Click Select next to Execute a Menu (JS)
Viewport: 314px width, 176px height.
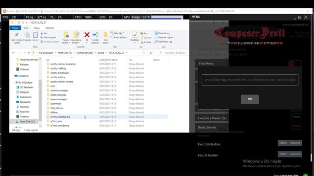tap(296, 117)
